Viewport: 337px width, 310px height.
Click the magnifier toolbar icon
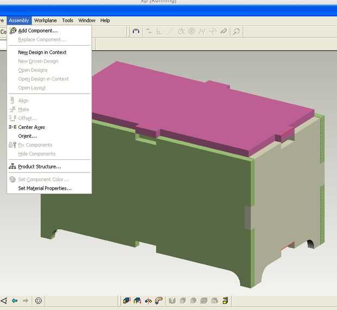[236, 32]
